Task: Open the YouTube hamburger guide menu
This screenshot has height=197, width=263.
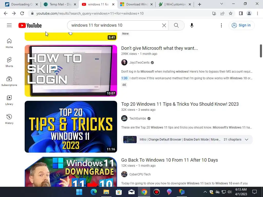Action: tap(9, 25)
